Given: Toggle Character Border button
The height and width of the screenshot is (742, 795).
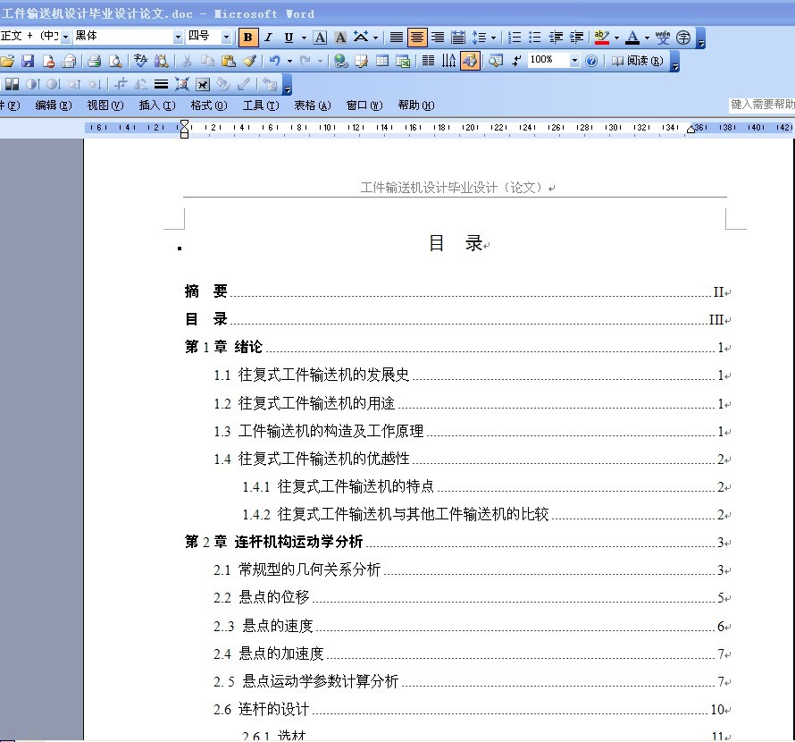Looking at the screenshot, I should point(320,37).
